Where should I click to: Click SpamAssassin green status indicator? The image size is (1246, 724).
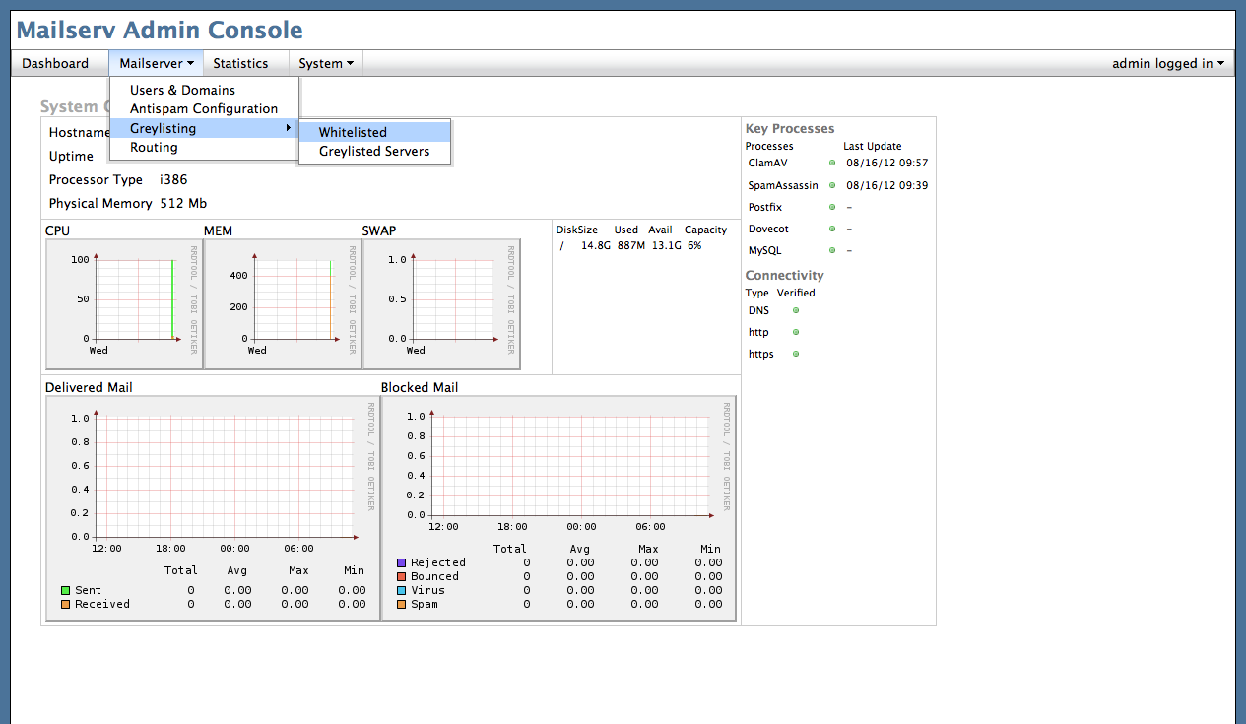coord(832,185)
